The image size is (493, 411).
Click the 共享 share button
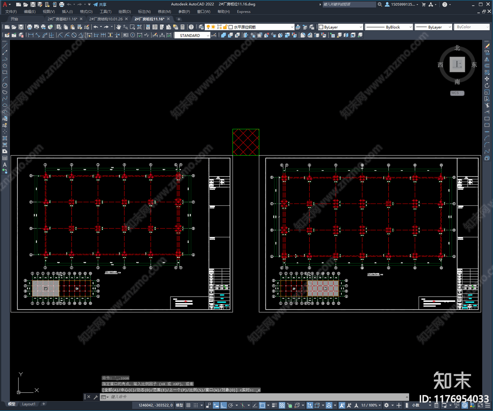pos(100,4)
